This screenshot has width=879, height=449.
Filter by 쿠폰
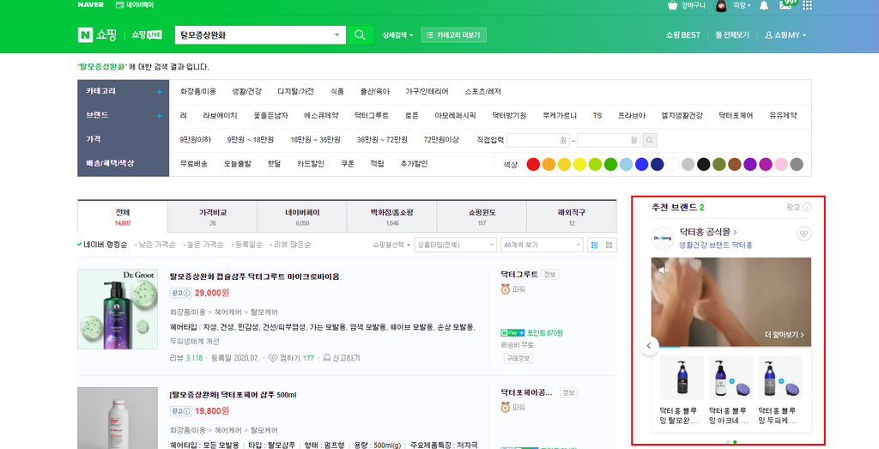point(348,164)
